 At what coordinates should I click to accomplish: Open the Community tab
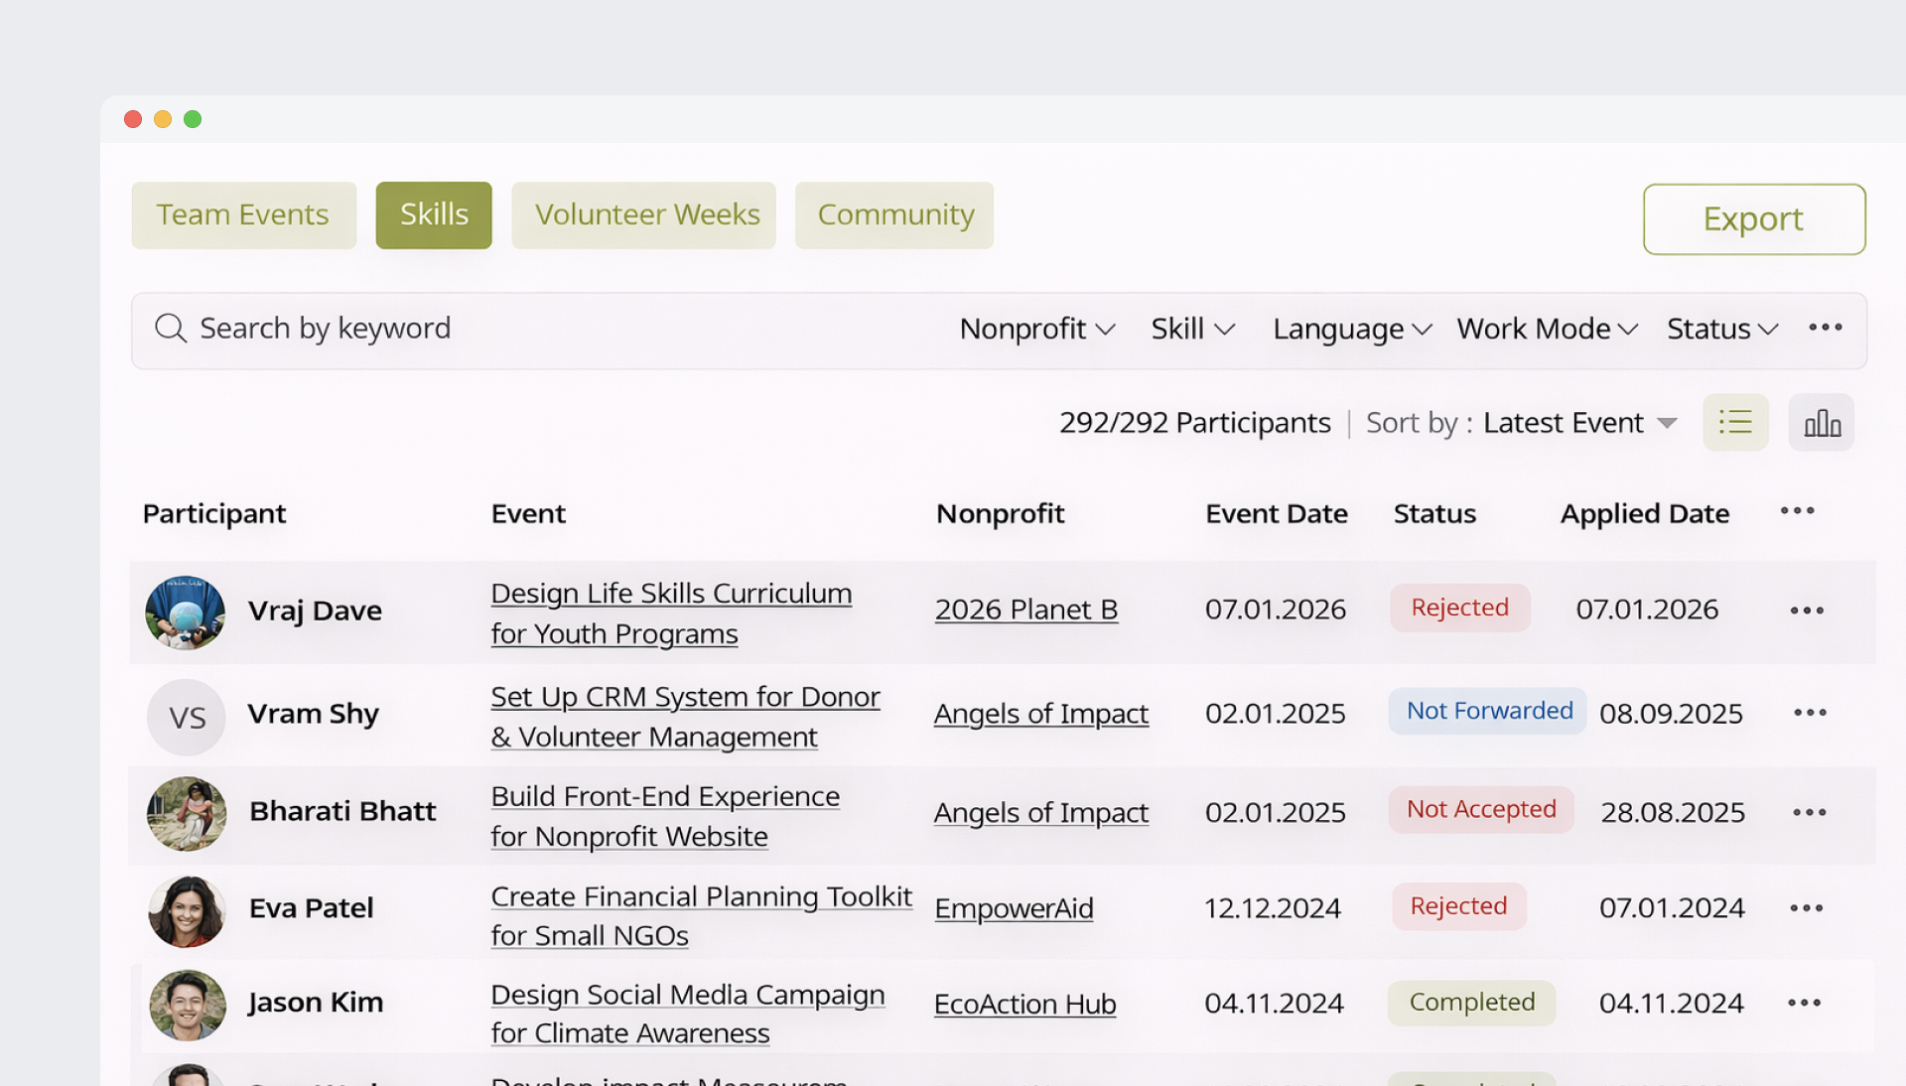pyautogui.click(x=894, y=214)
